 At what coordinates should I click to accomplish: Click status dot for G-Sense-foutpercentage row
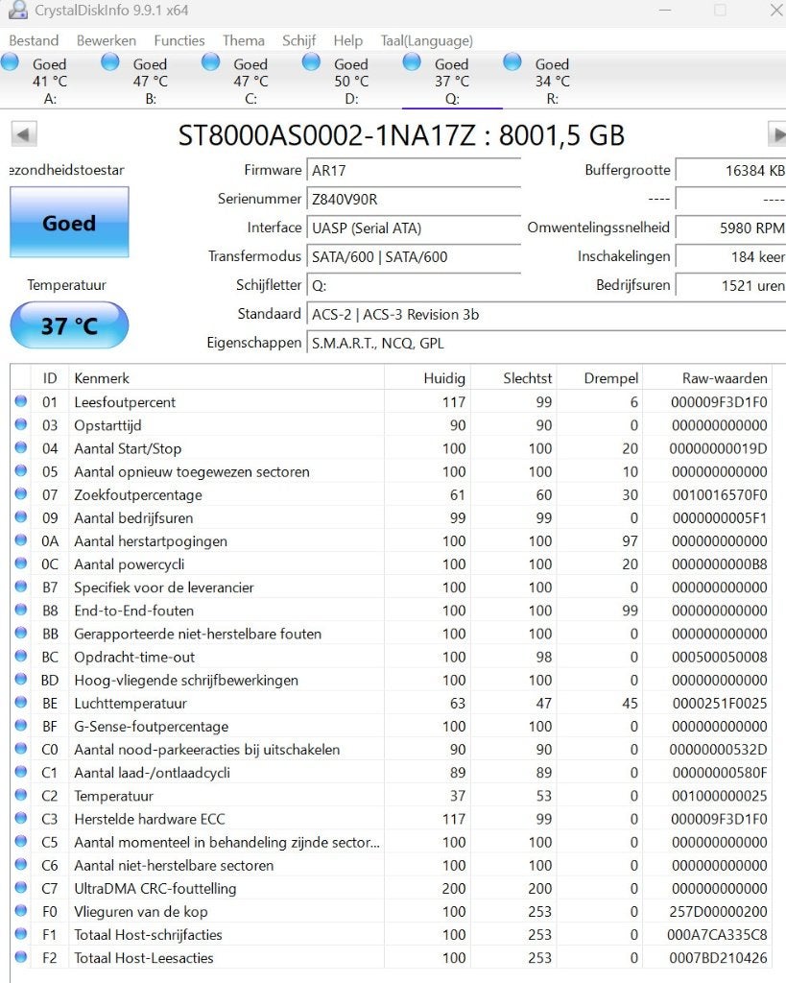coord(21,726)
